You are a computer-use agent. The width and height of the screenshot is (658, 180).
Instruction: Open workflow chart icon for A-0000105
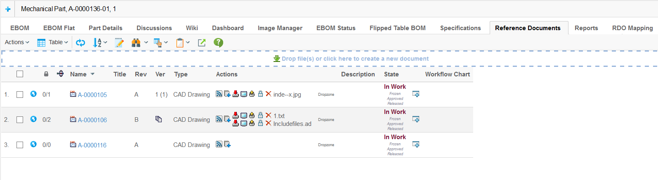point(416,94)
